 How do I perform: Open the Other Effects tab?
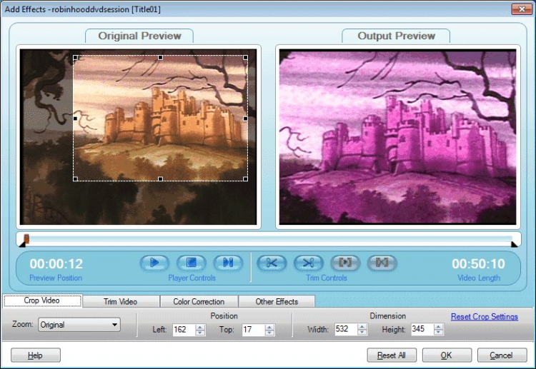click(x=277, y=301)
